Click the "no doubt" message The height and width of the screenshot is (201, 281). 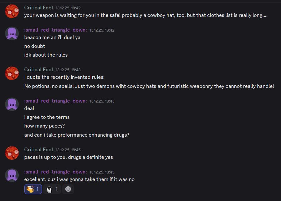pyautogui.click(x=35, y=46)
